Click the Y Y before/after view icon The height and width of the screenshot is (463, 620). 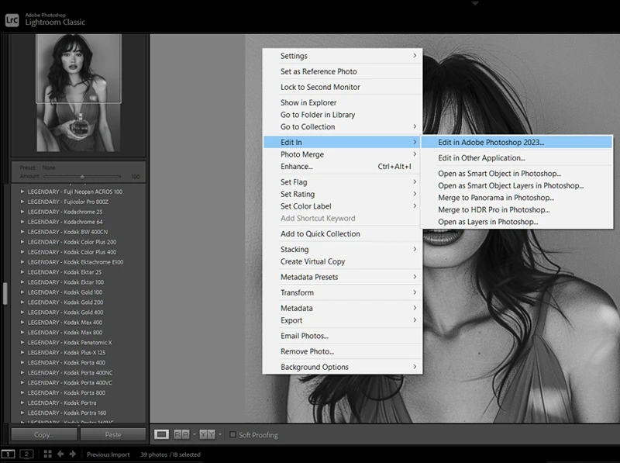click(207, 434)
